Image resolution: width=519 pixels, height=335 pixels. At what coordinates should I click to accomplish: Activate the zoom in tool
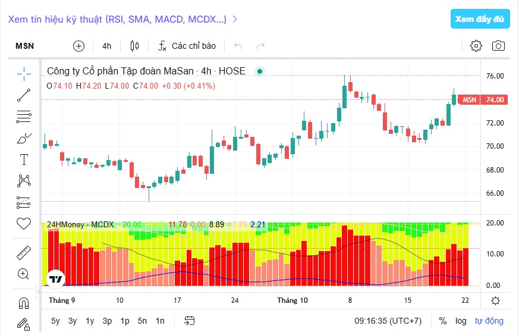point(23,274)
